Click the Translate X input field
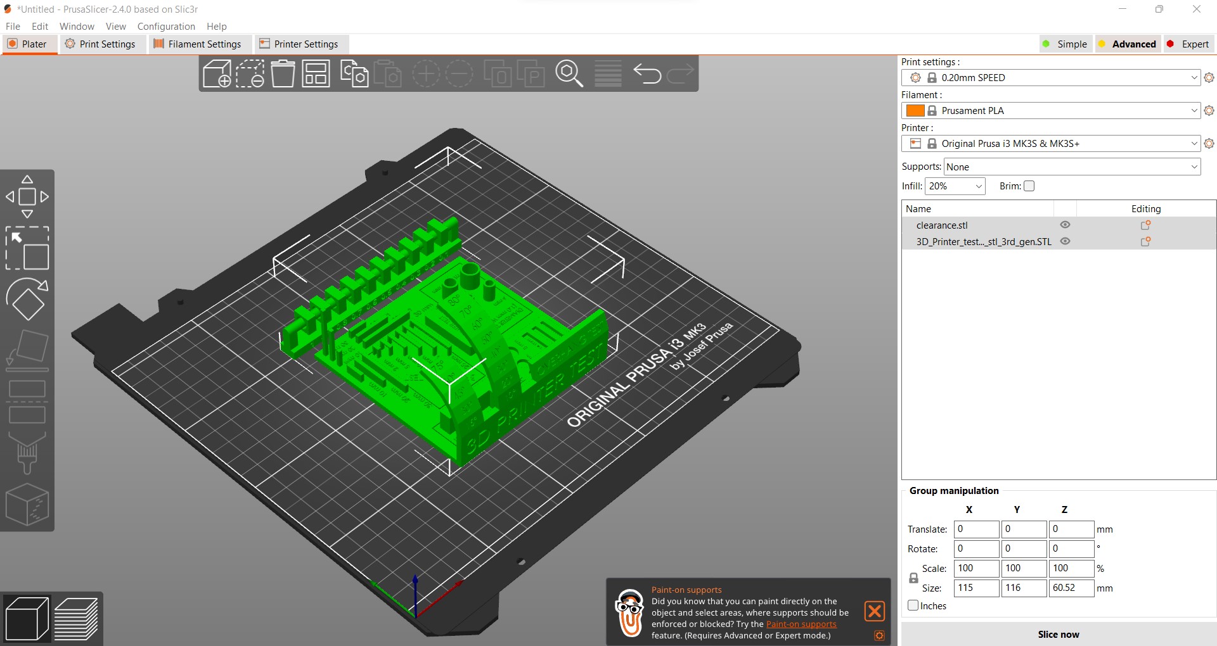 [977, 529]
